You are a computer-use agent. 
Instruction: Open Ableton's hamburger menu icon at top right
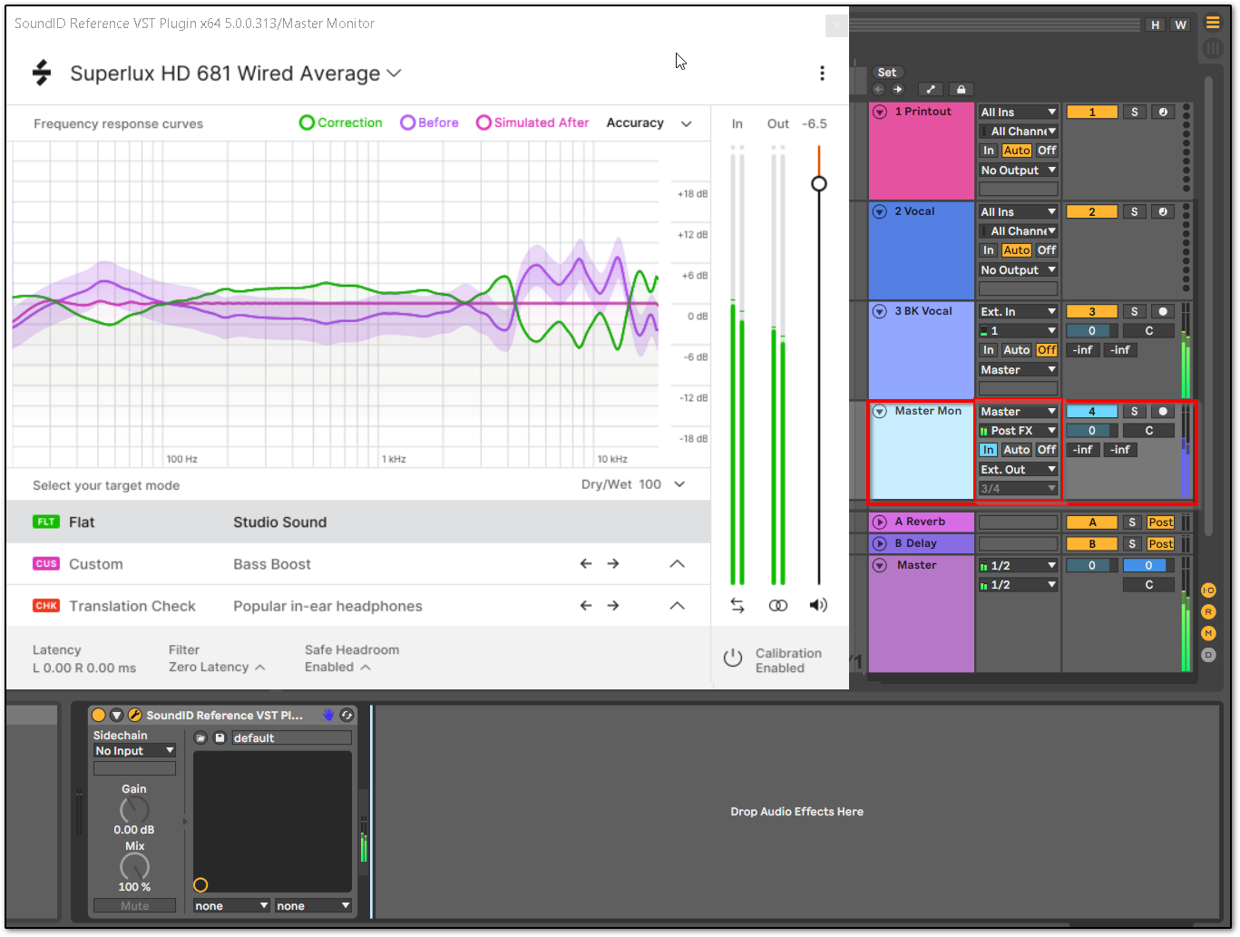1213,23
